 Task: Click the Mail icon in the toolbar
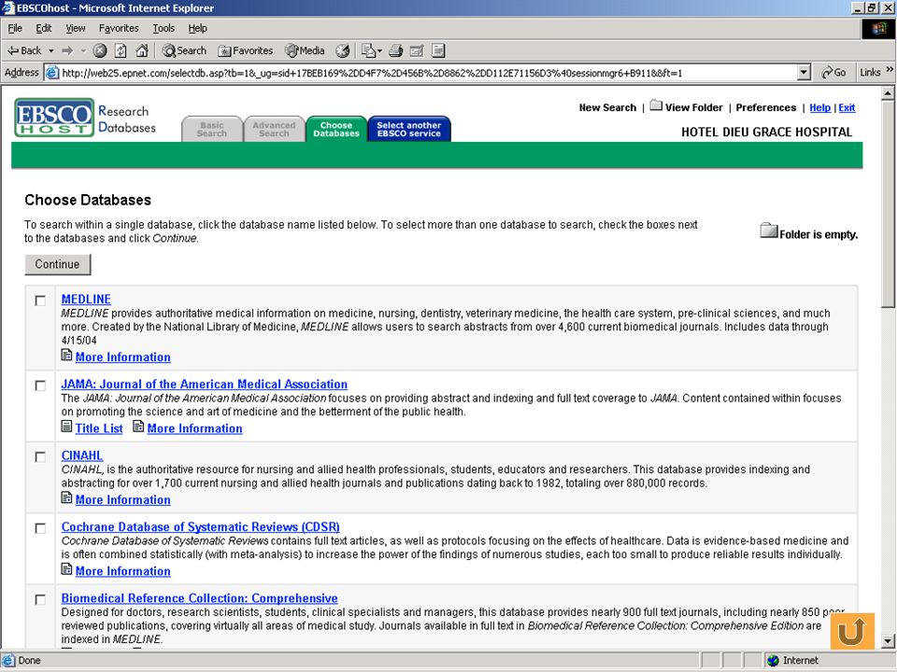[368, 50]
